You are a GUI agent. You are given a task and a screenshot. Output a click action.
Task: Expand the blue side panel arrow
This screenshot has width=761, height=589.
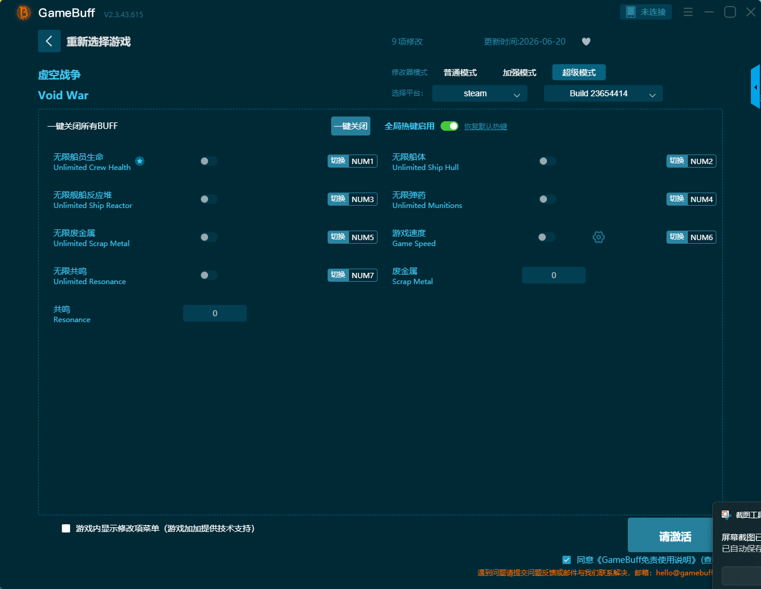pyautogui.click(x=756, y=87)
